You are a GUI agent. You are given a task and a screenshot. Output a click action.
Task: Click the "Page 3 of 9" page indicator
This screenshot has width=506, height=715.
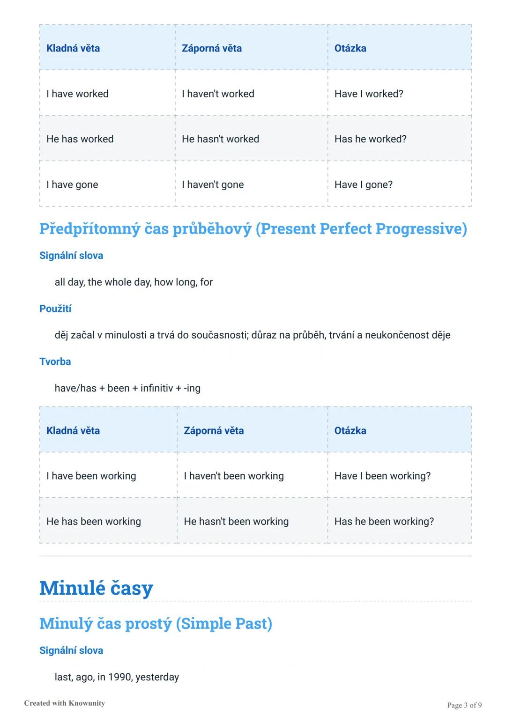[464, 705]
